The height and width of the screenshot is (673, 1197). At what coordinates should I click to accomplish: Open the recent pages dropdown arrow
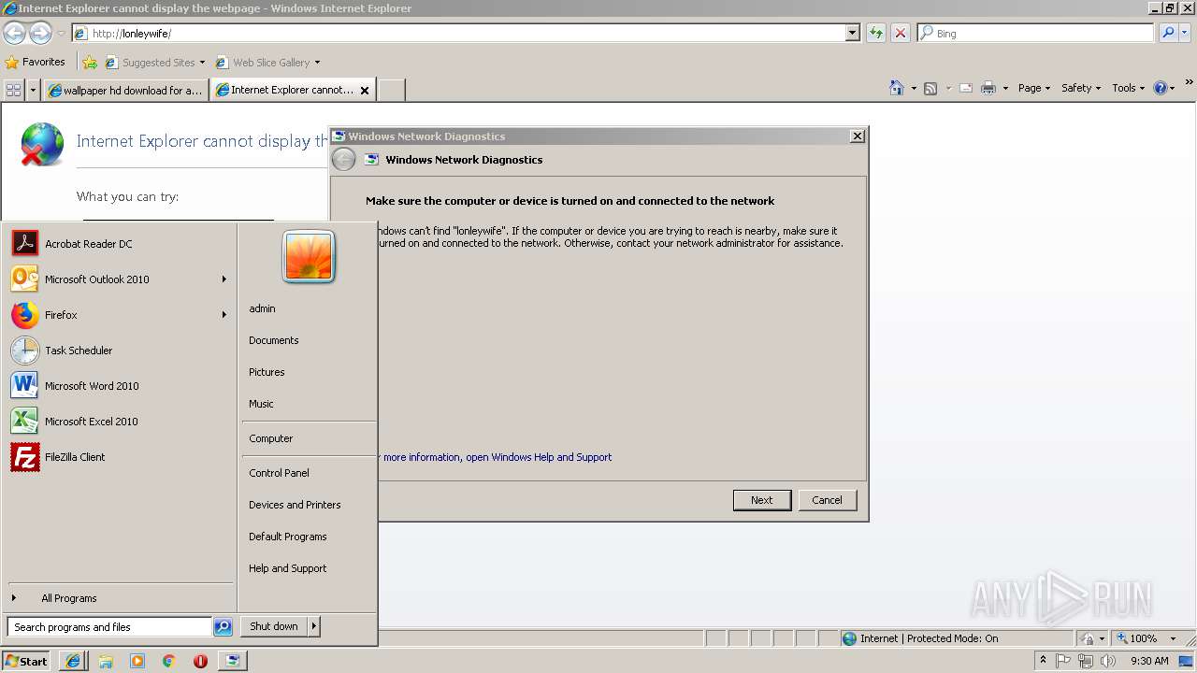point(61,33)
